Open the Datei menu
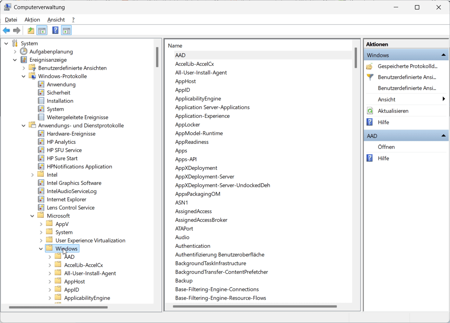Viewport: 450px width, 323px height. pos(11,20)
